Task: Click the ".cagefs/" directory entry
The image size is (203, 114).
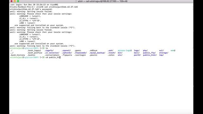Action: tap(49, 51)
